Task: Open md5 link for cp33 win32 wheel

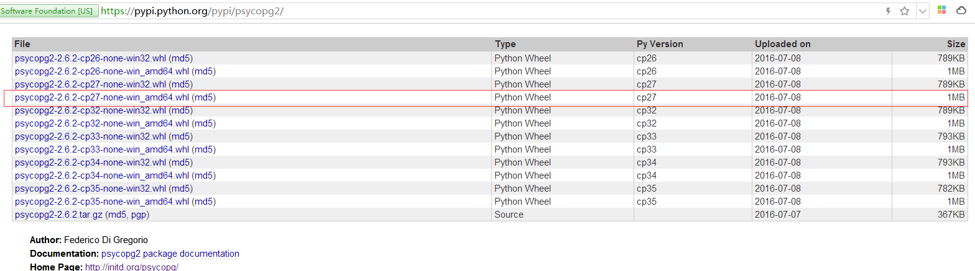Action: (180, 136)
